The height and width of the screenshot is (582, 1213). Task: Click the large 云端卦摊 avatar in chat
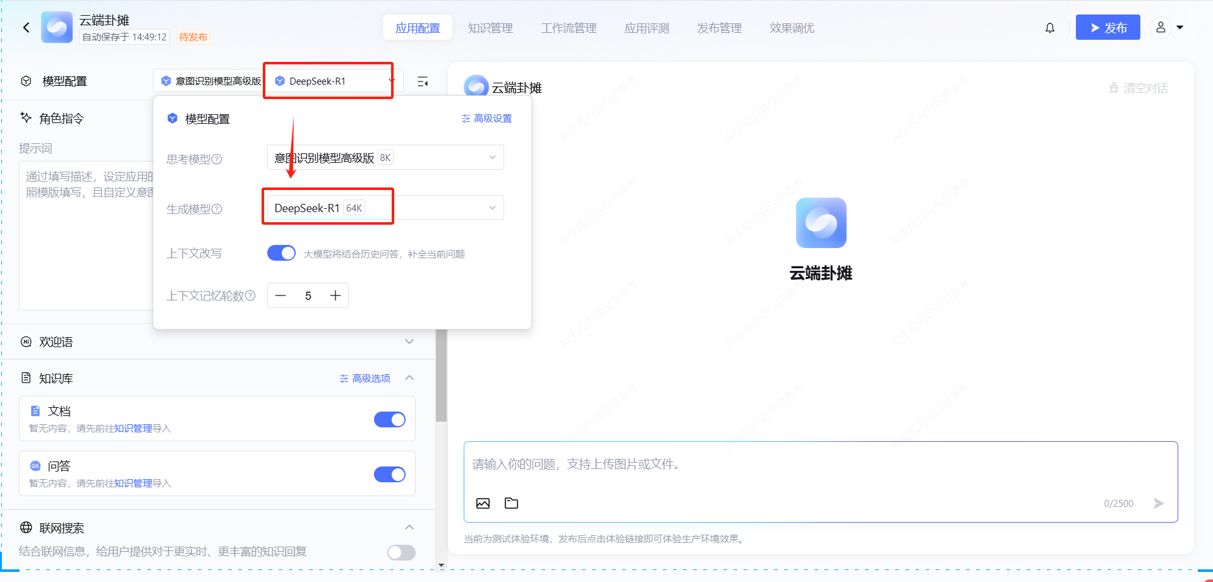click(821, 223)
